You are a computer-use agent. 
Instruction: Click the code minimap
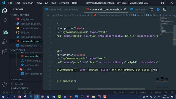[x=167, y=26]
